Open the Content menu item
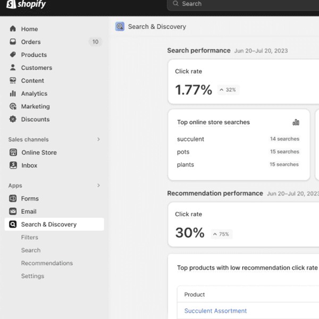This screenshot has height=319, width=319. (32, 81)
